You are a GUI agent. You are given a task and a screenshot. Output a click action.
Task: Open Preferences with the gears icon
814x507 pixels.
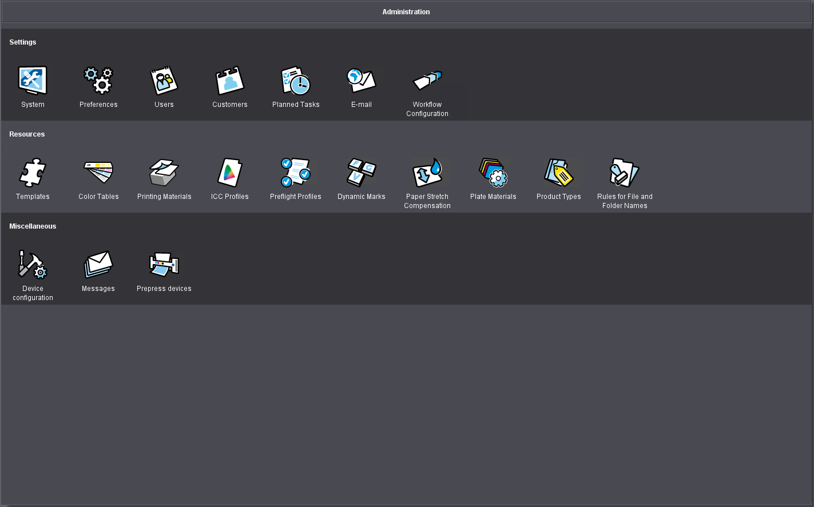tap(98, 81)
